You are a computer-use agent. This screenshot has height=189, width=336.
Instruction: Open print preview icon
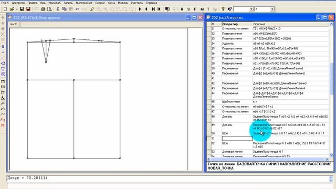coord(49,9)
